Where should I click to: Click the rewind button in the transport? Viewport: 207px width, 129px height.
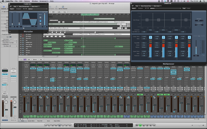click(53, 125)
